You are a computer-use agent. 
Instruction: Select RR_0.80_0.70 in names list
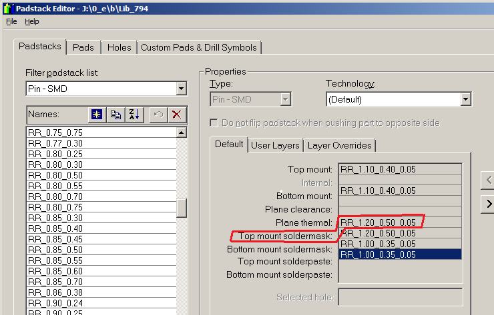coord(101,197)
